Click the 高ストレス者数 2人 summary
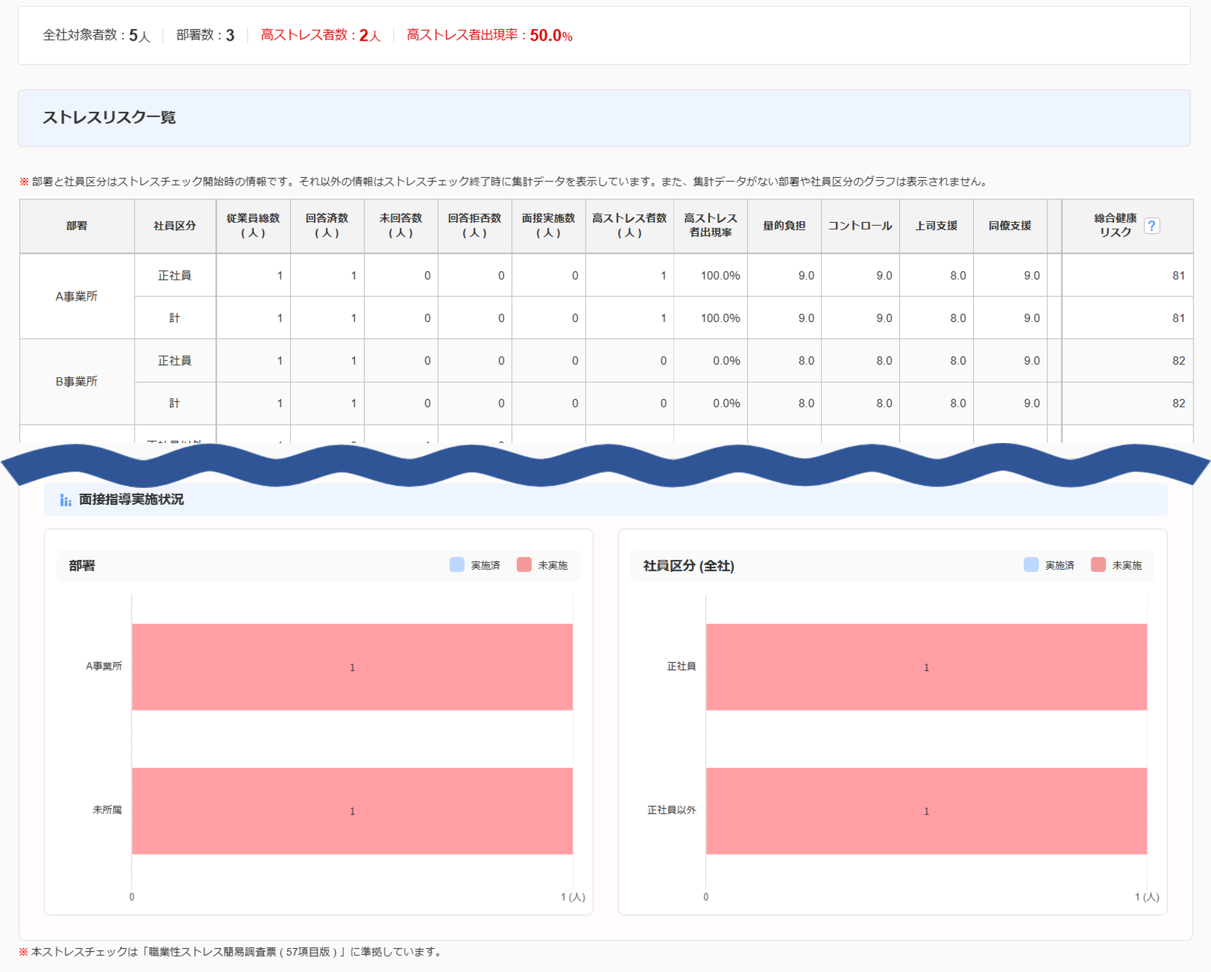This screenshot has width=1211, height=972. [x=320, y=35]
